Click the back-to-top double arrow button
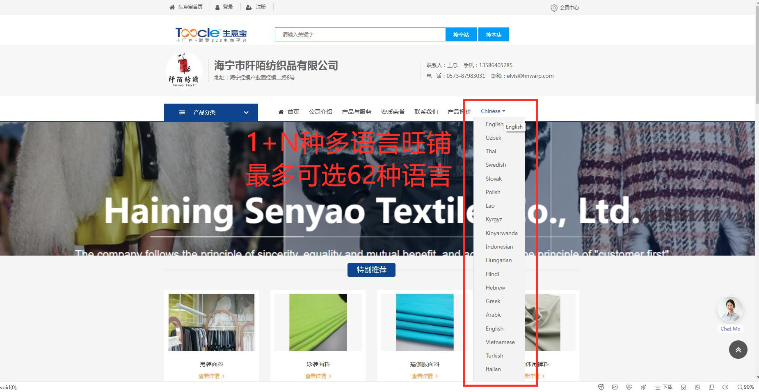The width and height of the screenshot is (759, 392). tap(738, 350)
